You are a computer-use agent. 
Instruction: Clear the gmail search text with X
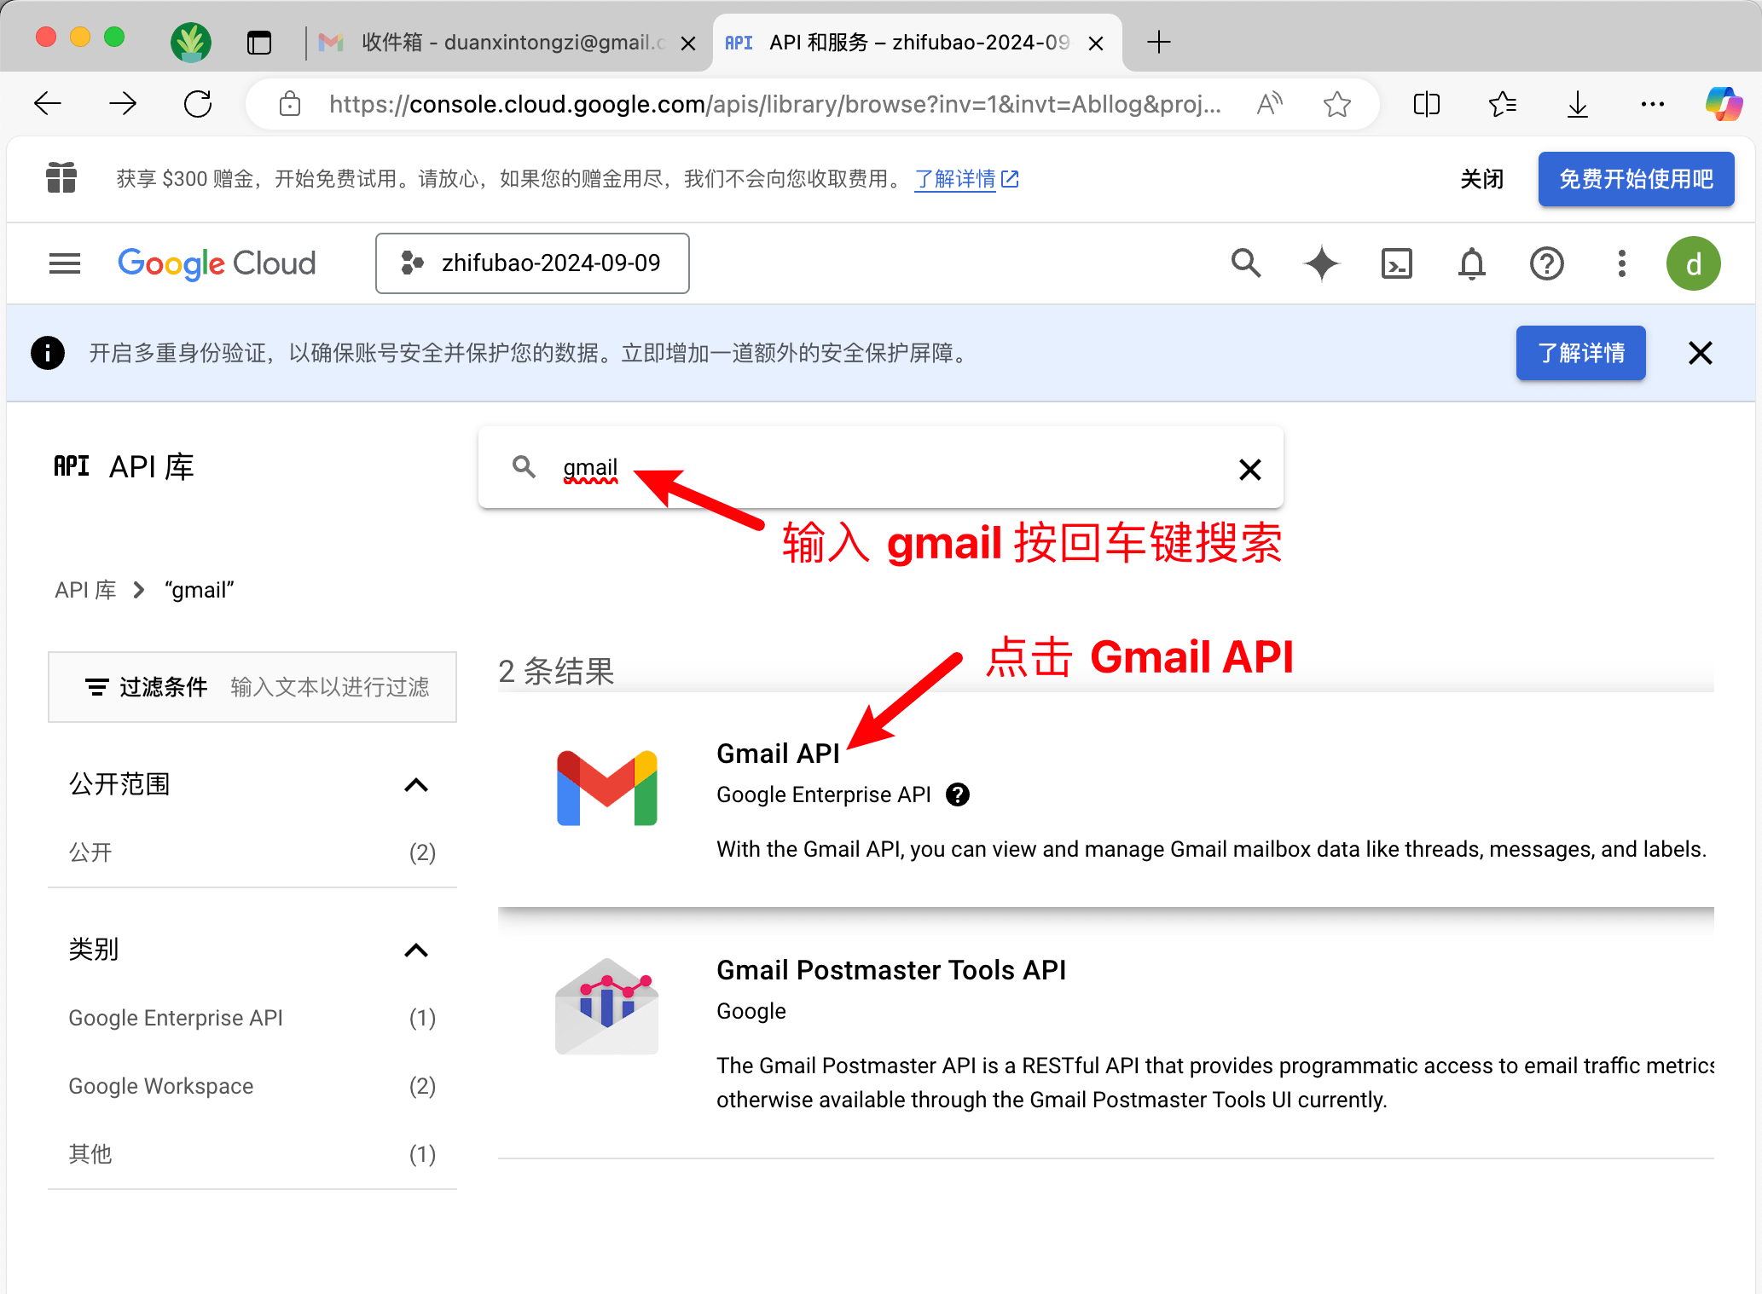tap(1249, 469)
